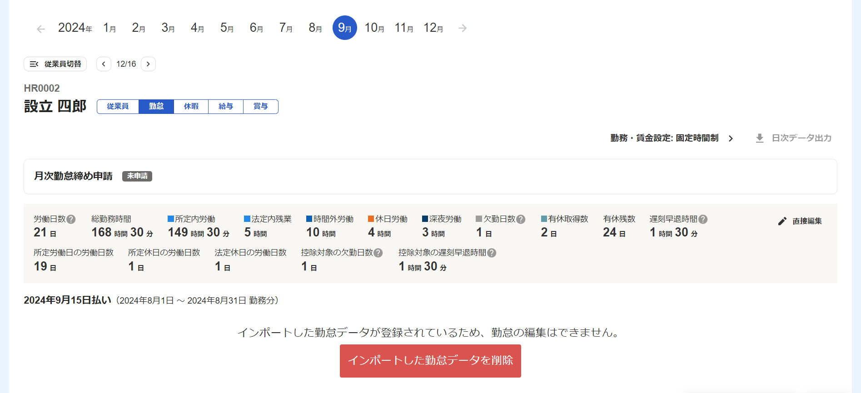Click the 休日労働 orange color square

[x=371, y=219]
